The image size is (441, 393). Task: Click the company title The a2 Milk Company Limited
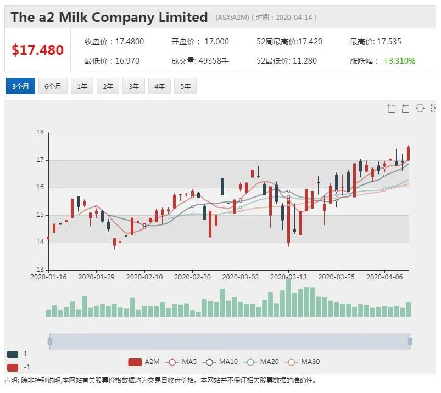[x=109, y=18]
